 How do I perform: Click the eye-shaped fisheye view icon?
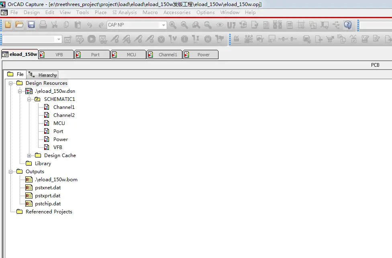tap(220, 25)
